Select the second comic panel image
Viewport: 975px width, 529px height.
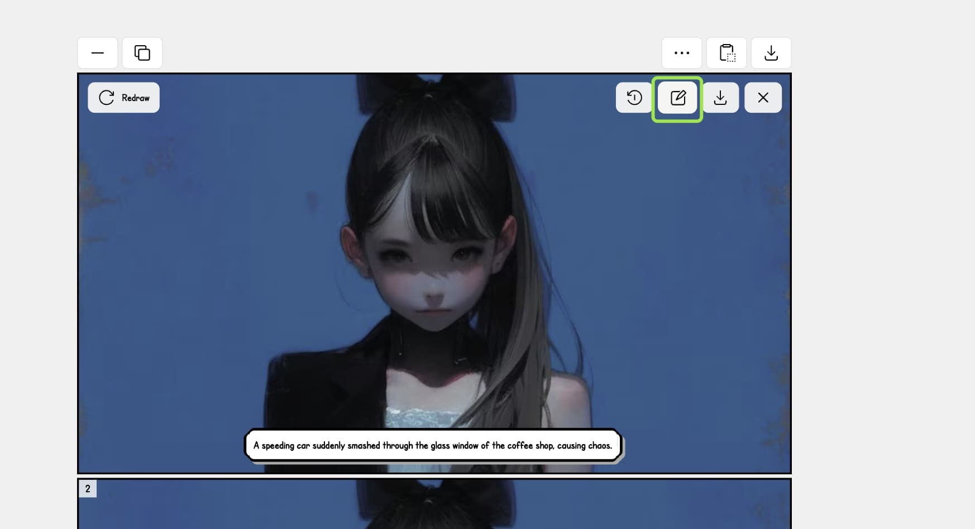click(x=434, y=504)
